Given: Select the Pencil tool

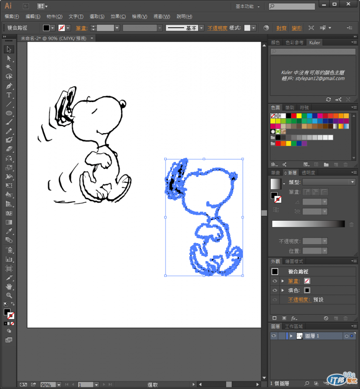Looking at the screenshot, I should point(9,131).
